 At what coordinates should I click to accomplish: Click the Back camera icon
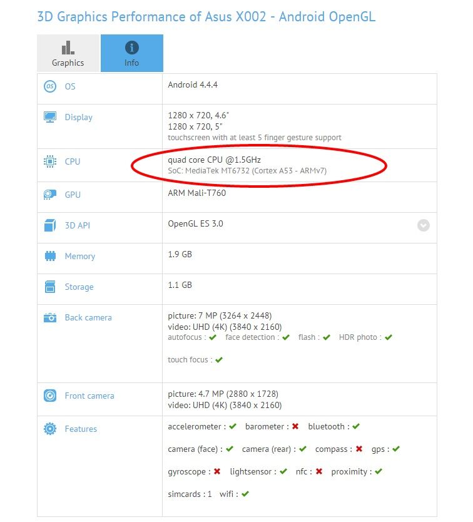(x=50, y=317)
